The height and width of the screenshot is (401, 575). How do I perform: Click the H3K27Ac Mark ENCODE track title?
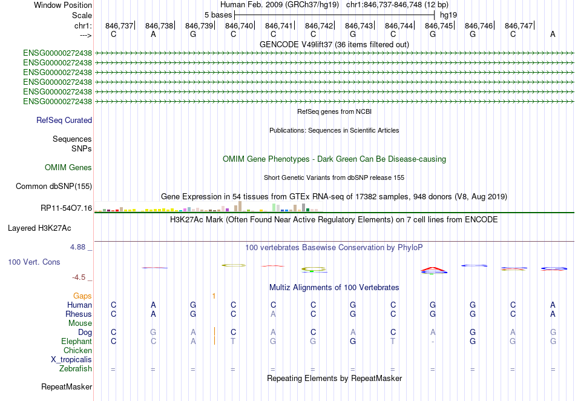[x=334, y=220]
